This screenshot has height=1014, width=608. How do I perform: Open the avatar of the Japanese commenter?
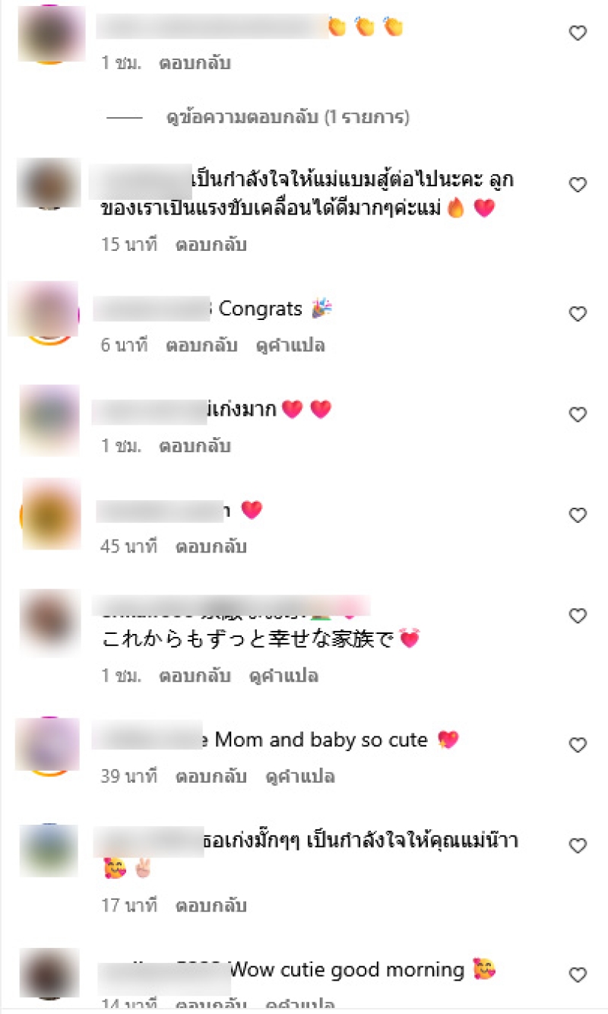pos(49,620)
